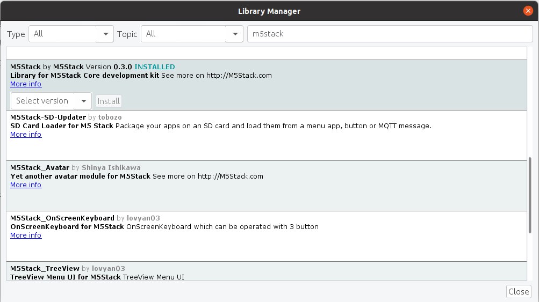
Task: Click the Install button for M5Stack library
Action: coord(109,101)
